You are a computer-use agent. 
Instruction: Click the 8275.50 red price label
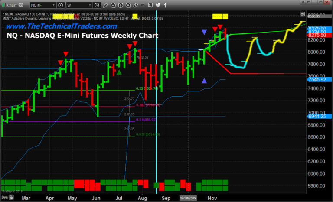320,35
